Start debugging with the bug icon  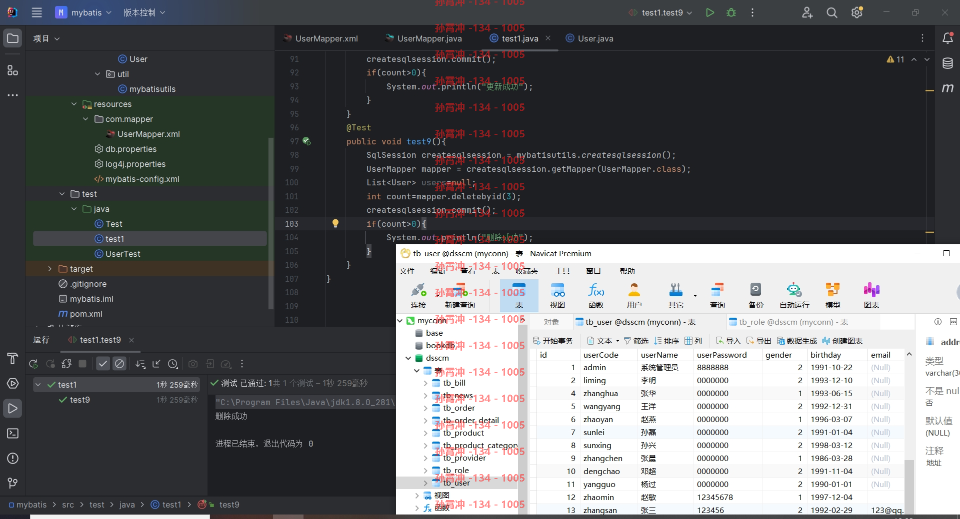click(x=731, y=12)
